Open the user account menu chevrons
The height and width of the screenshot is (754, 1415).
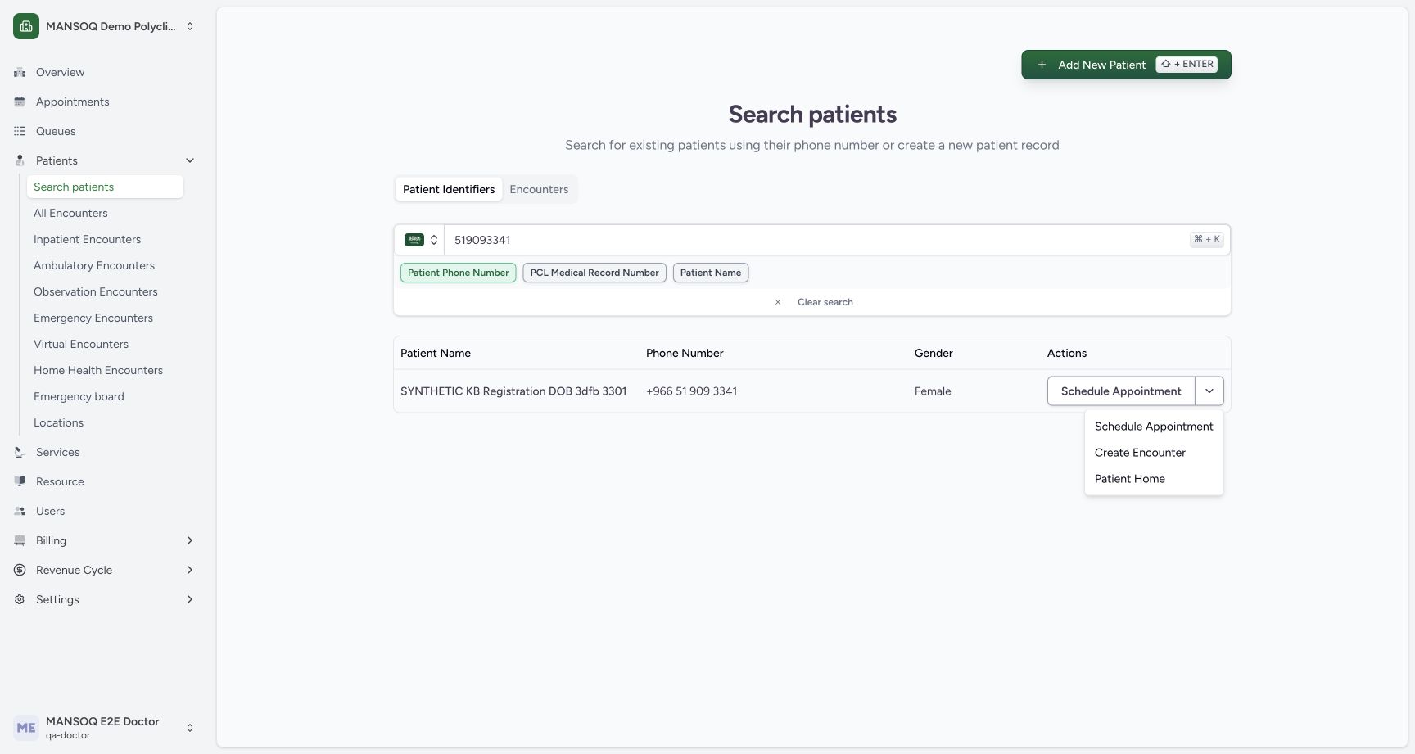click(190, 728)
